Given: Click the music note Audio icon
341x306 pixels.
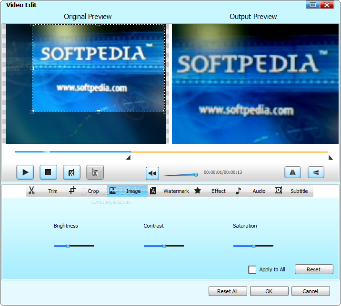Looking at the screenshot, I should (238, 191).
